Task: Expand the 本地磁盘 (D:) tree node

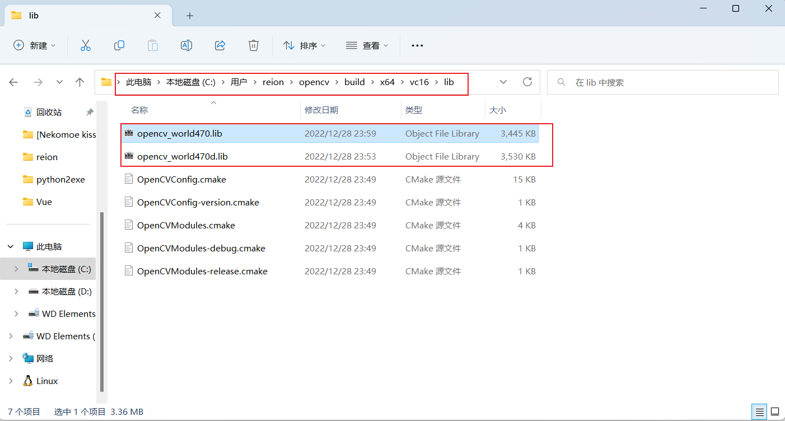Action: [17, 291]
